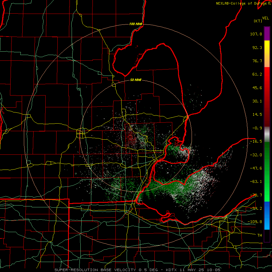Click the purple segment of the velocity color bar
Viewport: 272px width, 272px height.
click(267, 34)
